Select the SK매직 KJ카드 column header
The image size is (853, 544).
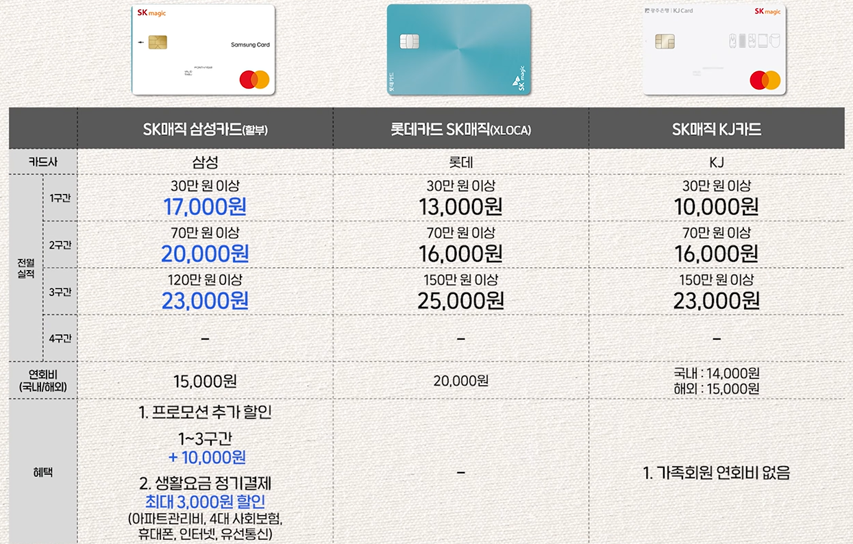[x=717, y=129]
